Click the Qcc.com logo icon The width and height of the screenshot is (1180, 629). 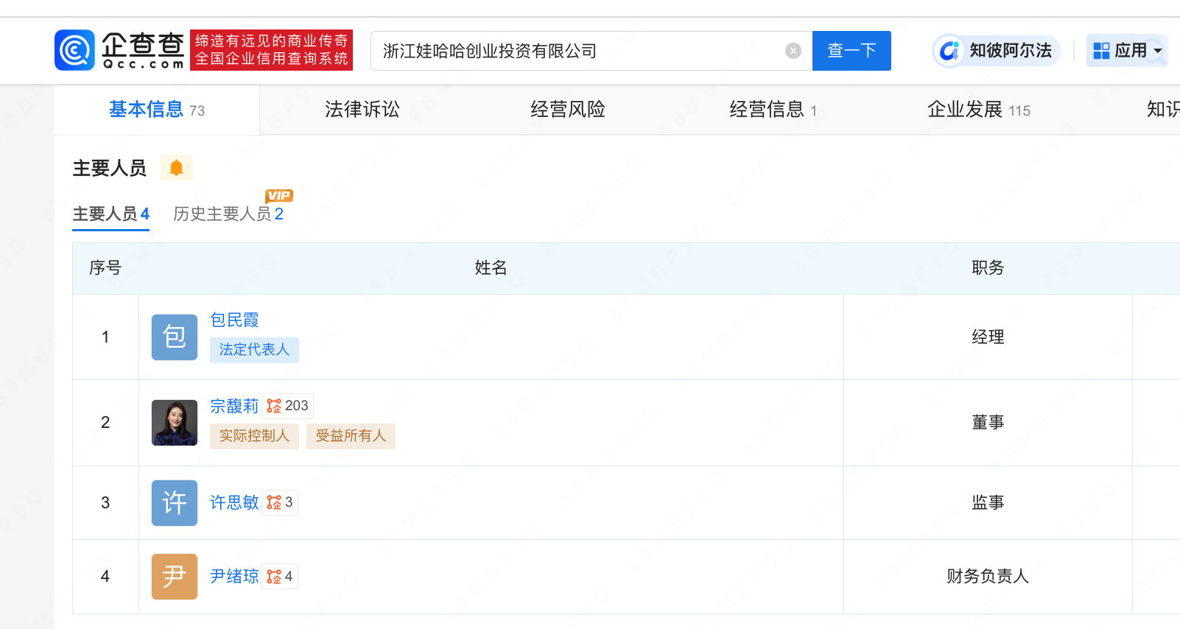point(75,50)
